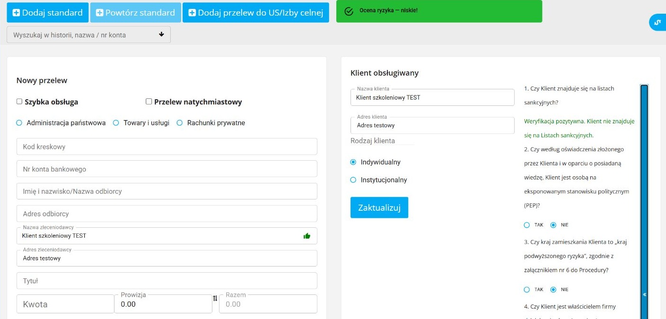Screen dimensions: 666x319
Task: Click the green 'Weryfikacja pozytywna' verification text
Action: pos(579,128)
